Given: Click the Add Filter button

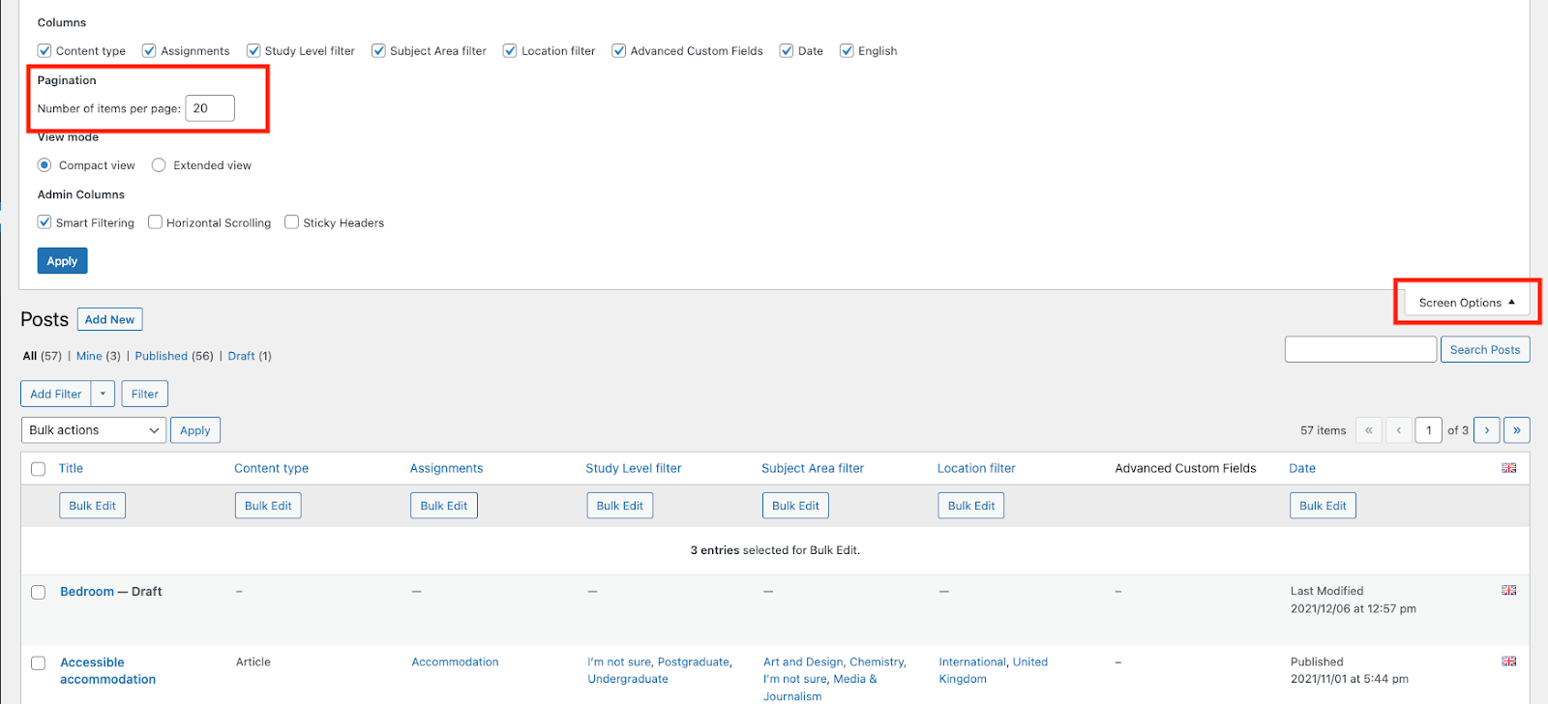Looking at the screenshot, I should coord(56,394).
